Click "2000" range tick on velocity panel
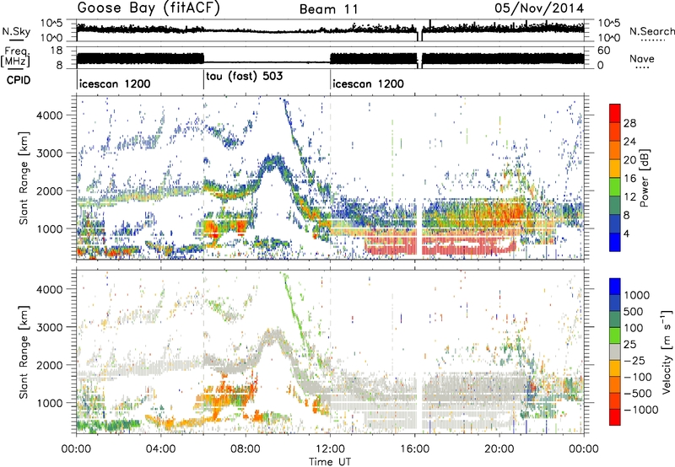The image size is (675, 467). point(49,365)
